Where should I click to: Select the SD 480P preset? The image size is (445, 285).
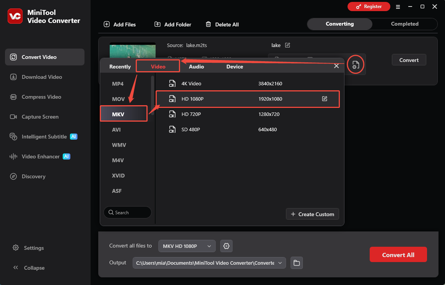pyautogui.click(x=247, y=129)
